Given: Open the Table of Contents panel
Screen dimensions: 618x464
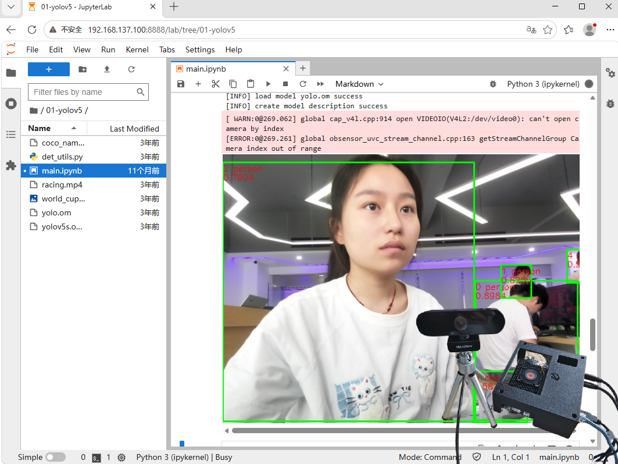Looking at the screenshot, I should (x=11, y=134).
